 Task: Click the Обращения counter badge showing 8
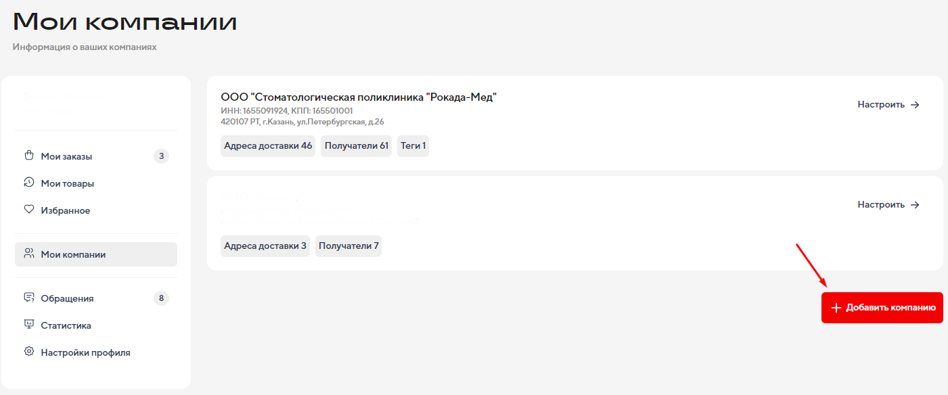pyautogui.click(x=161, y=298)
